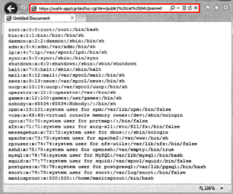Click the sshd:x:75:75 line
Image resolution: width=233 pixels, height=194 pixels.
point(91,149)
